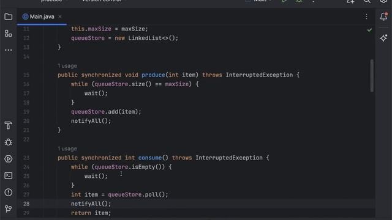Open the Run/Services tool window play icon
Image resolution: width=392 pixels, height=220 pixels.
[x=8, y=159]
